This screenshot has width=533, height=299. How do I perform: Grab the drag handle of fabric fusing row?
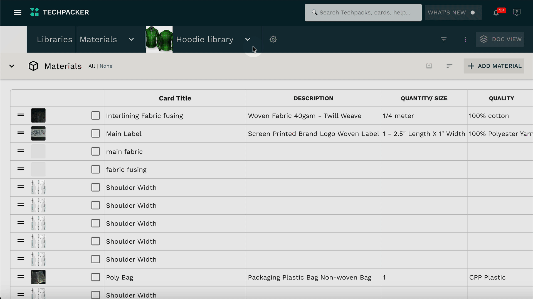[x=21, y=169]
